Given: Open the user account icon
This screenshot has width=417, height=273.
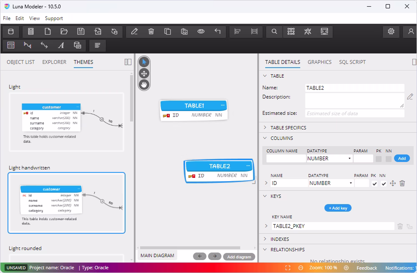Looking at the screenshot, I should tap(411, 31).
